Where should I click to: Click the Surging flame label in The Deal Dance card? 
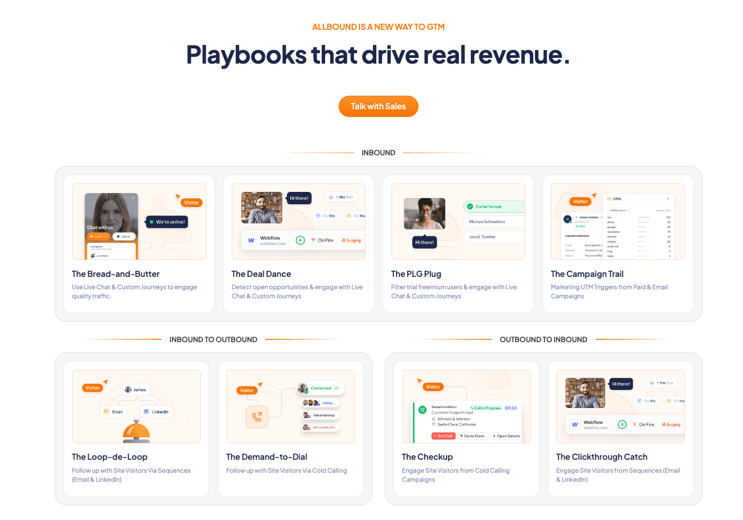pyautogui.click(x=352, y=240)
